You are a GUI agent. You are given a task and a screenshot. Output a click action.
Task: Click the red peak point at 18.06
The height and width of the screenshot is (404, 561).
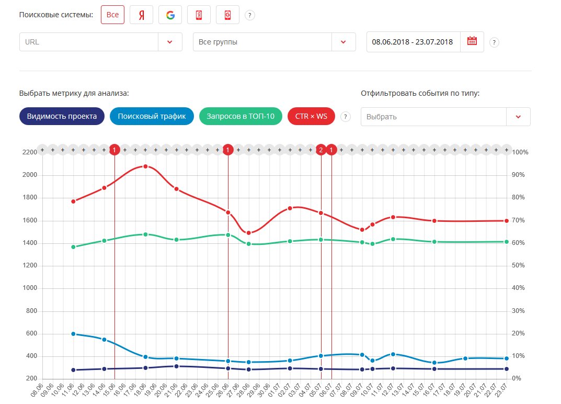pos(145,166)
